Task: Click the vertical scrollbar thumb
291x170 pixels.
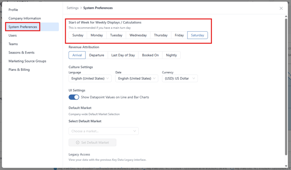Action: pyautogui.click(x=286, y=86)
